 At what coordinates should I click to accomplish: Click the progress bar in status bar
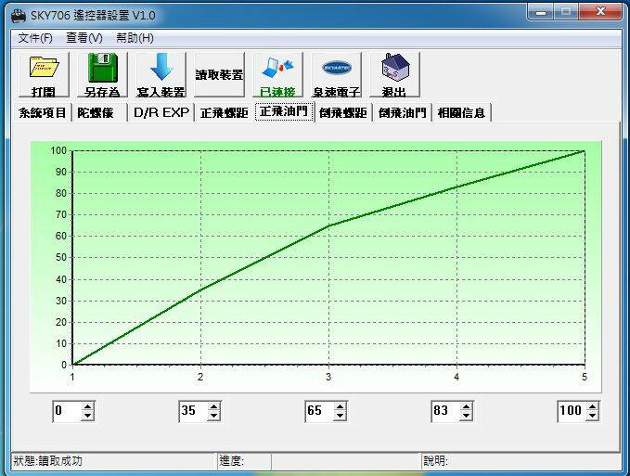[x=346, y=461]
